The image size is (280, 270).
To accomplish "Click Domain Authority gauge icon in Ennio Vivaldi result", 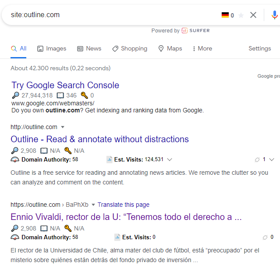I will (15, 237).
